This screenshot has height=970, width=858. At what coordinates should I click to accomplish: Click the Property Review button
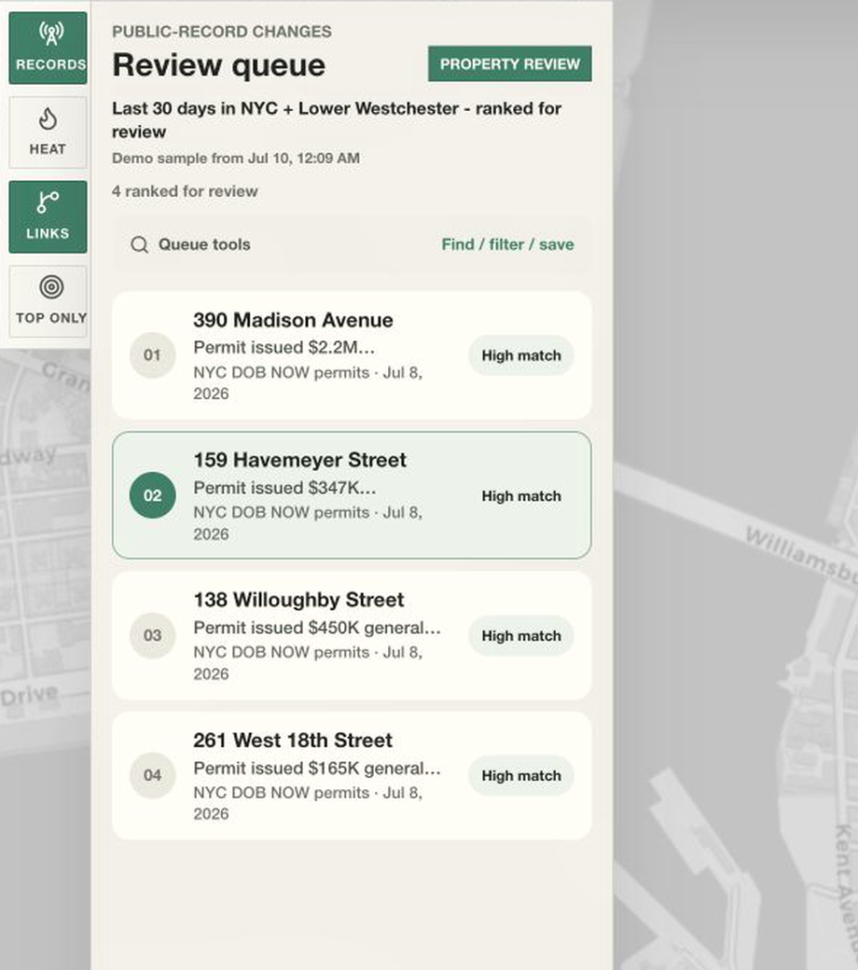click(510, 63)
